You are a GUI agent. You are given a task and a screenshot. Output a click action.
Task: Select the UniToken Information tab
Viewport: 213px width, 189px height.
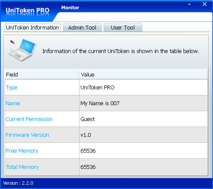(x=33, y=27)
